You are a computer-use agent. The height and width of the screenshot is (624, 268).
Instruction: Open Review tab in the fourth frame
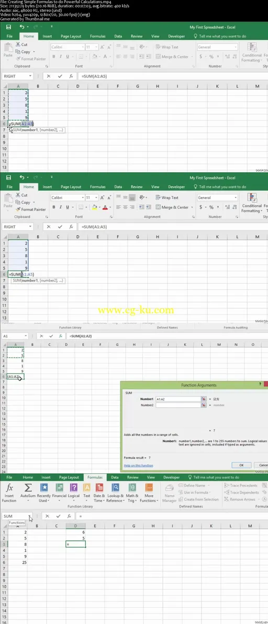click(133, 477)
